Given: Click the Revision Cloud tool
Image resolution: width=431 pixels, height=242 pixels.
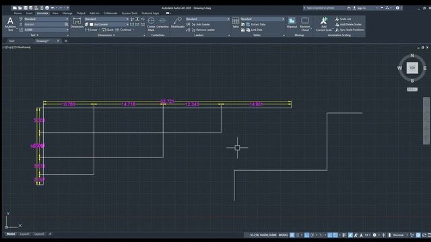Looking at the screenshot, I should [305, 24].
